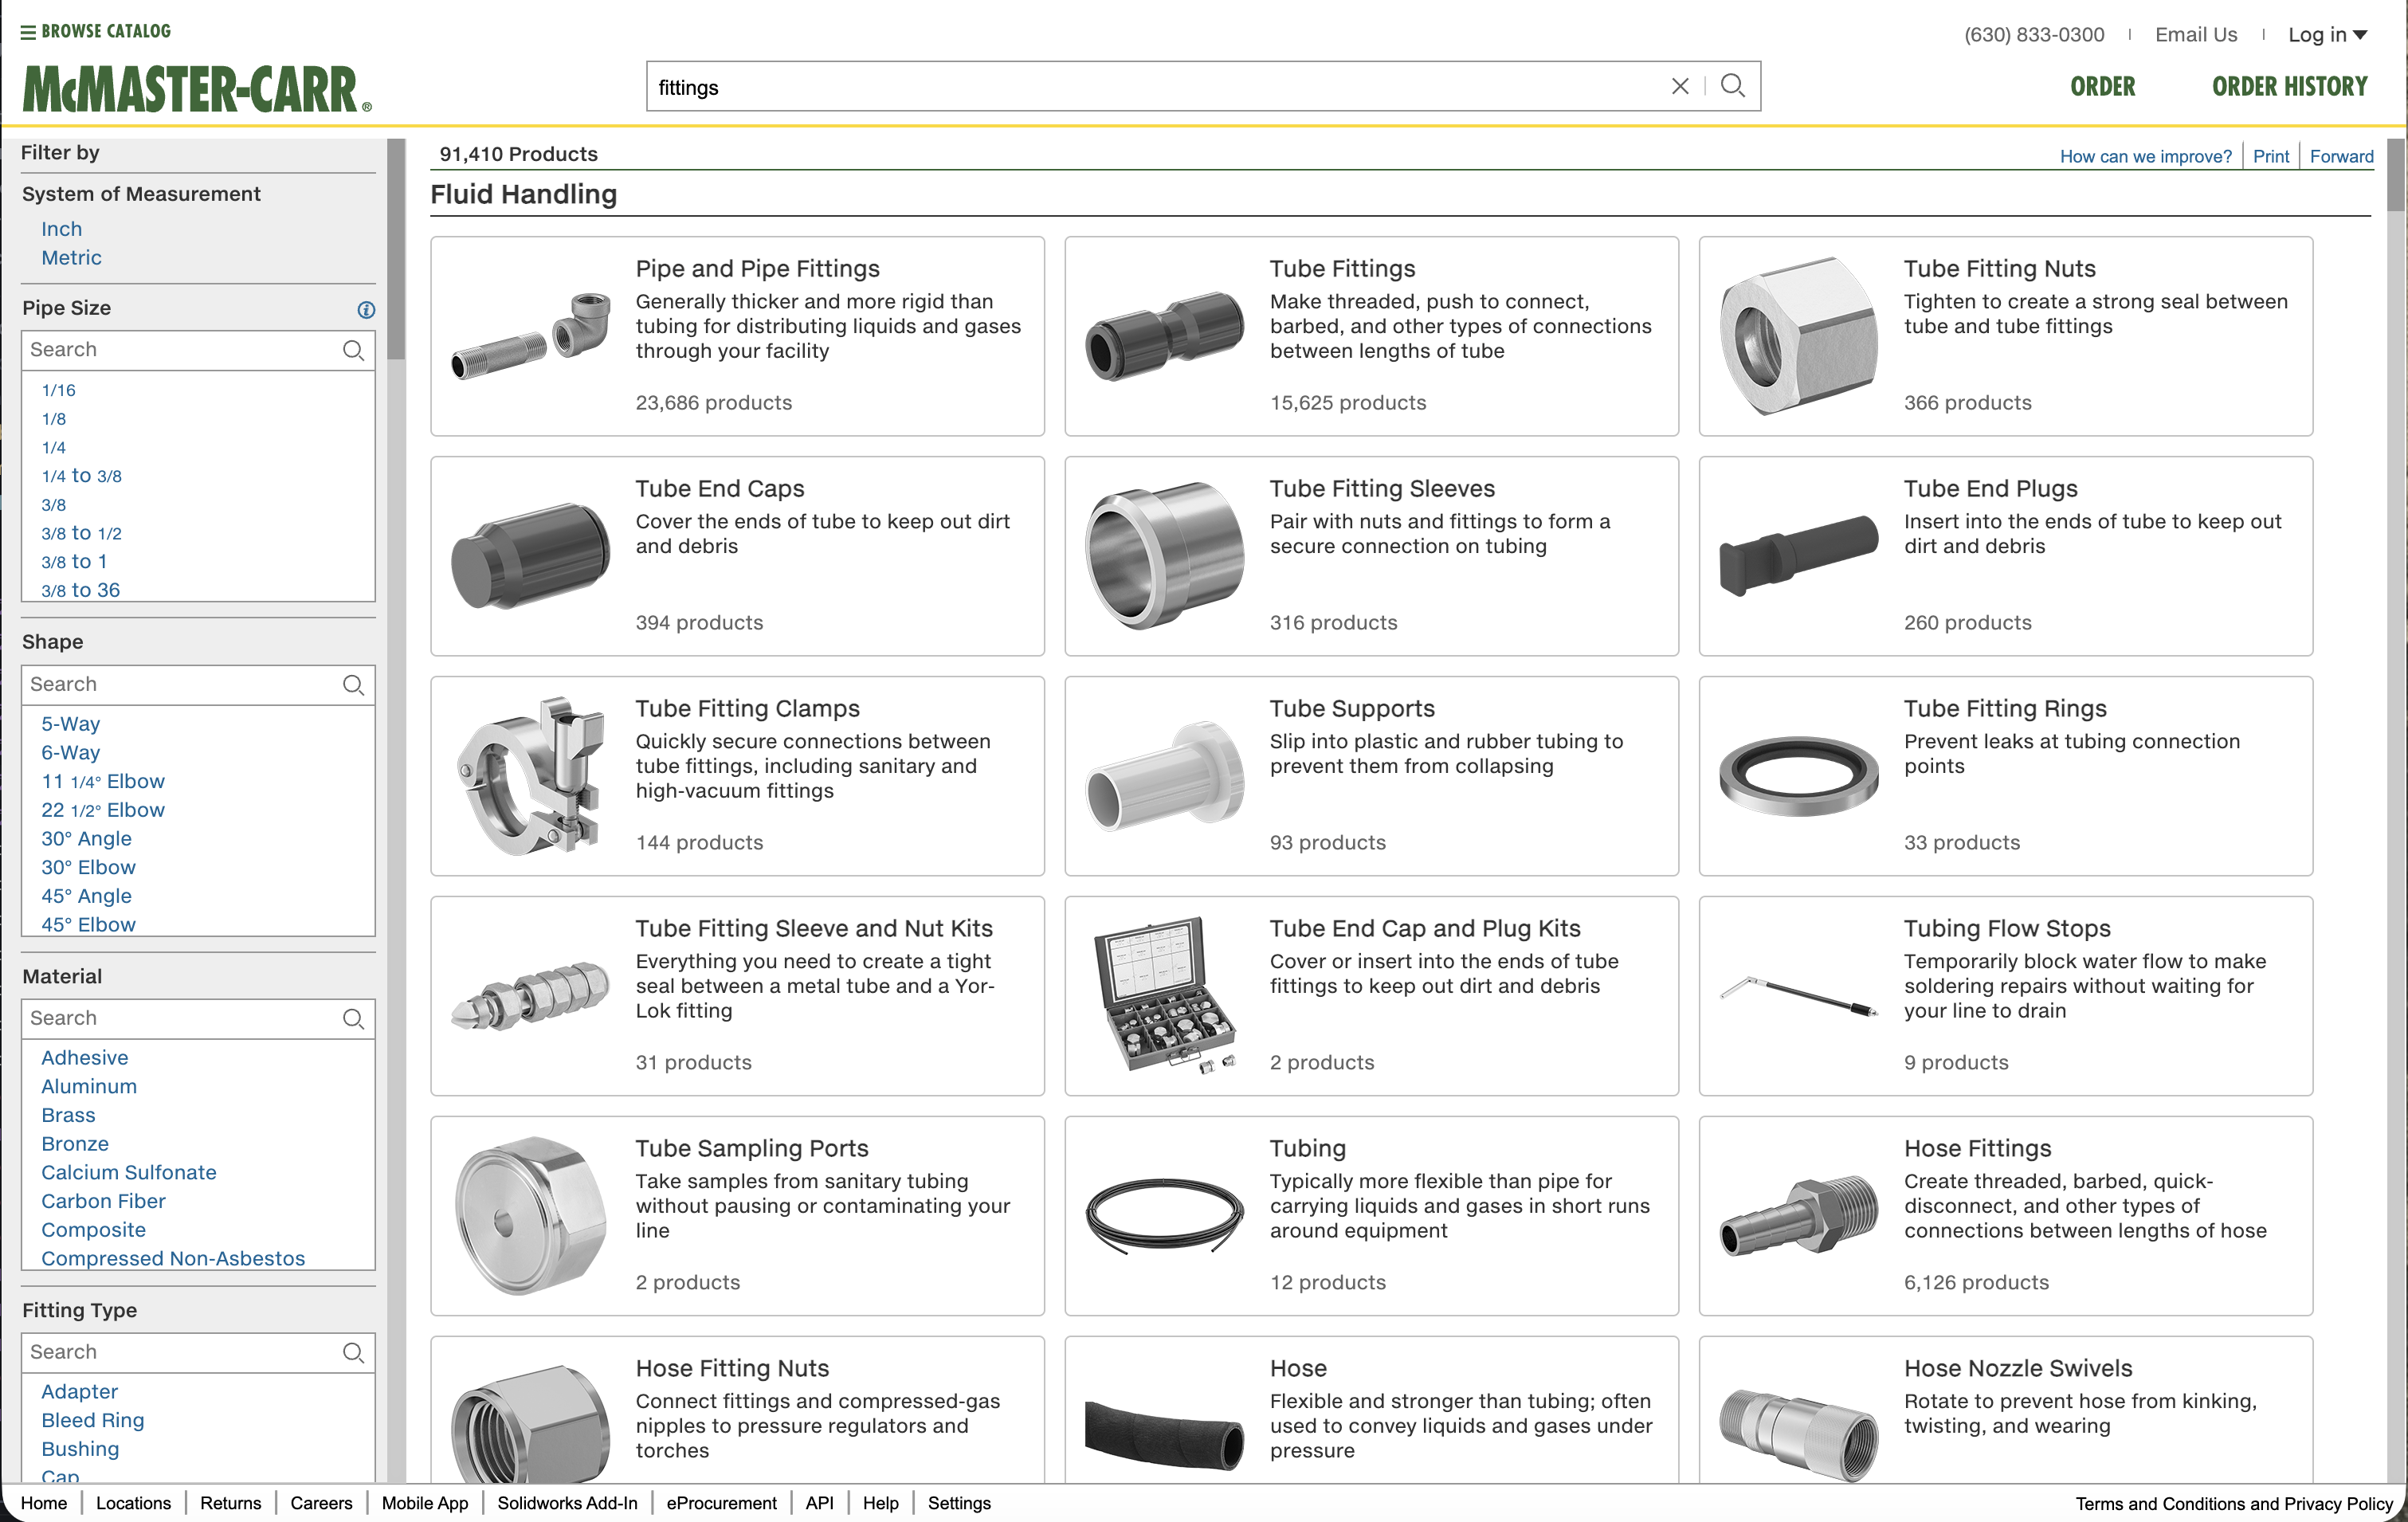Filter by Brass material
The height and width of the screenshot is (1522, 2408).
click(68, 1114)
